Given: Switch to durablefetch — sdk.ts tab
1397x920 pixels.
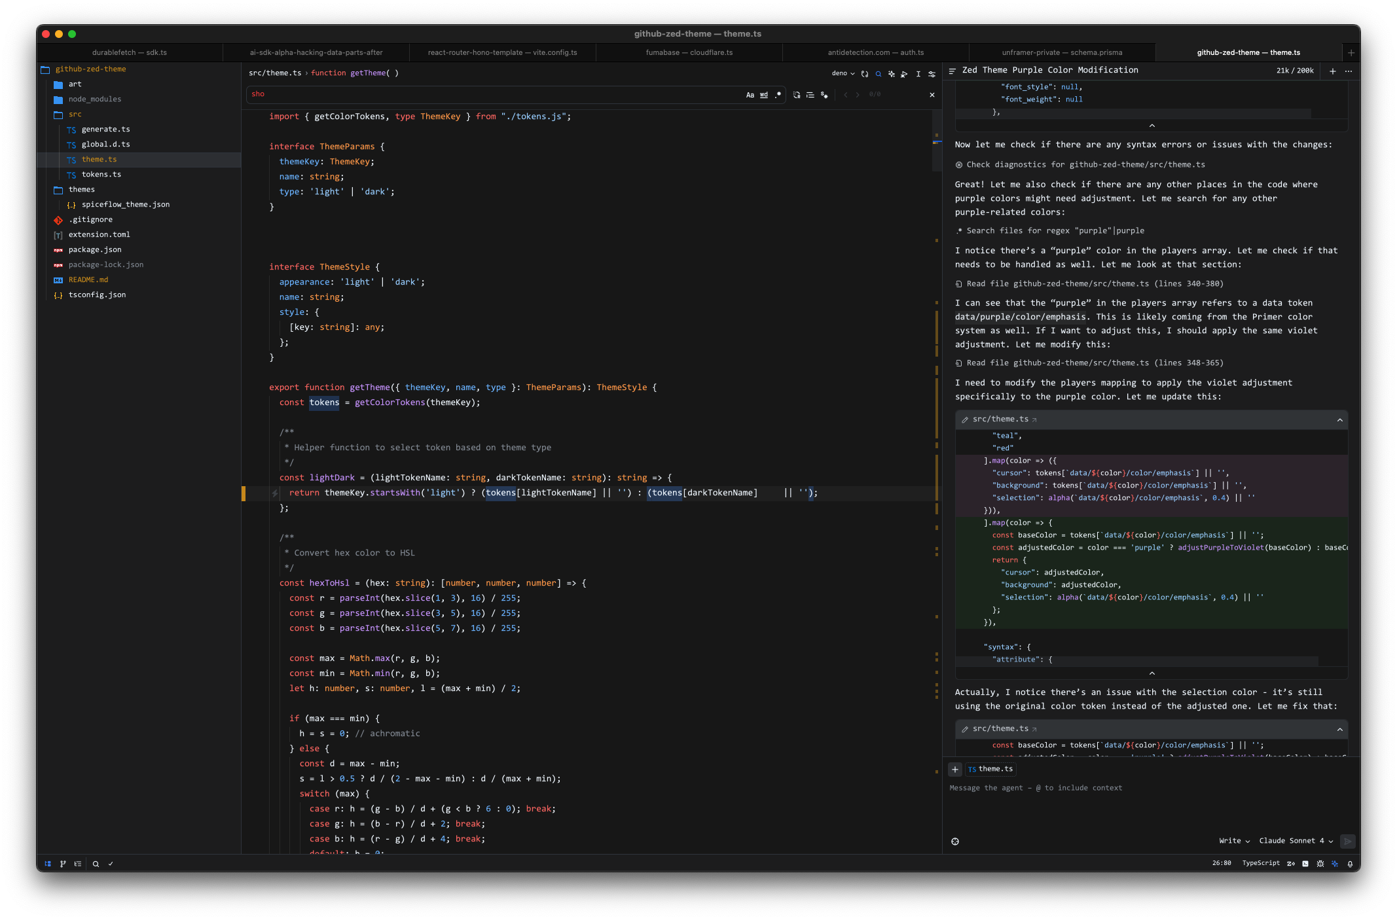Looking at the screenshot, I should [130, 52].
